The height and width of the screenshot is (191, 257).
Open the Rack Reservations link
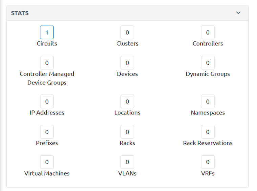tap(208, 143)
